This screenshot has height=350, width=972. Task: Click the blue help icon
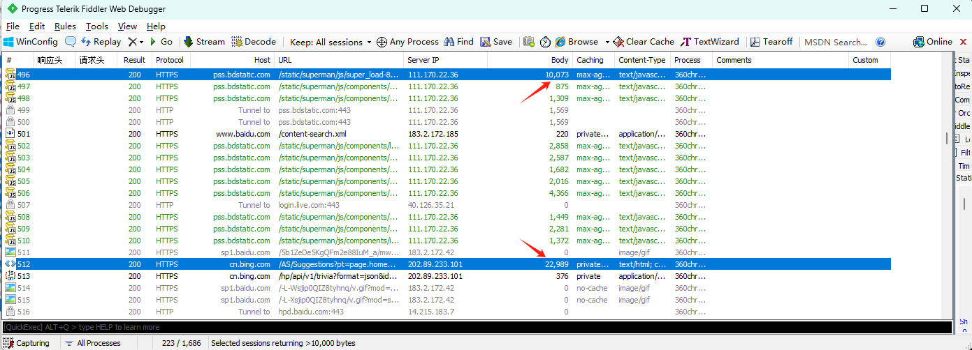880,42
